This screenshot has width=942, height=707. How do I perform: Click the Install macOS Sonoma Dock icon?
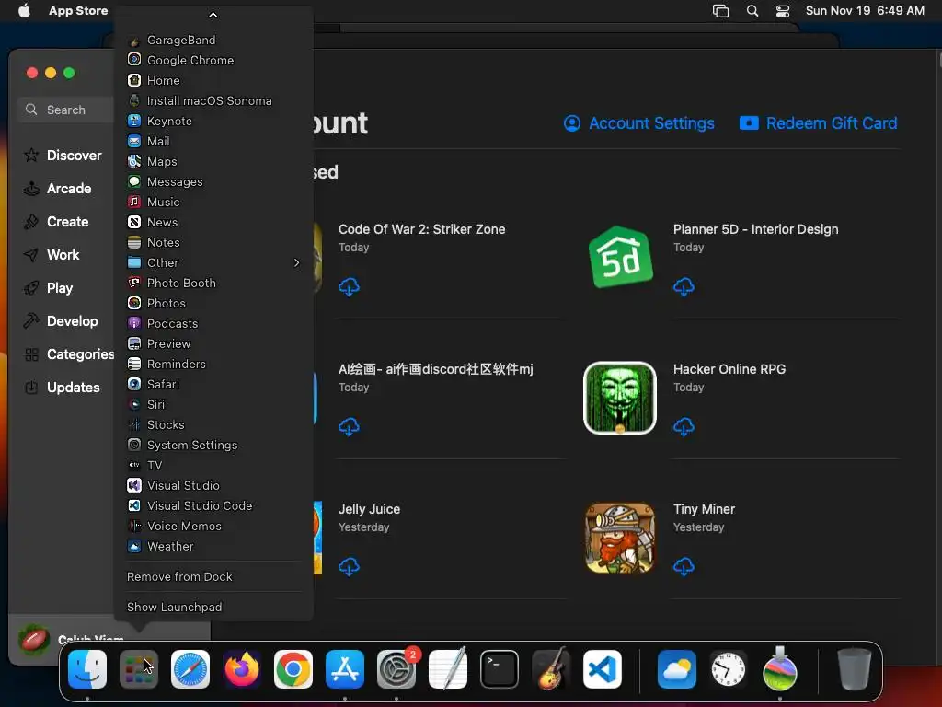click(780, 669)
